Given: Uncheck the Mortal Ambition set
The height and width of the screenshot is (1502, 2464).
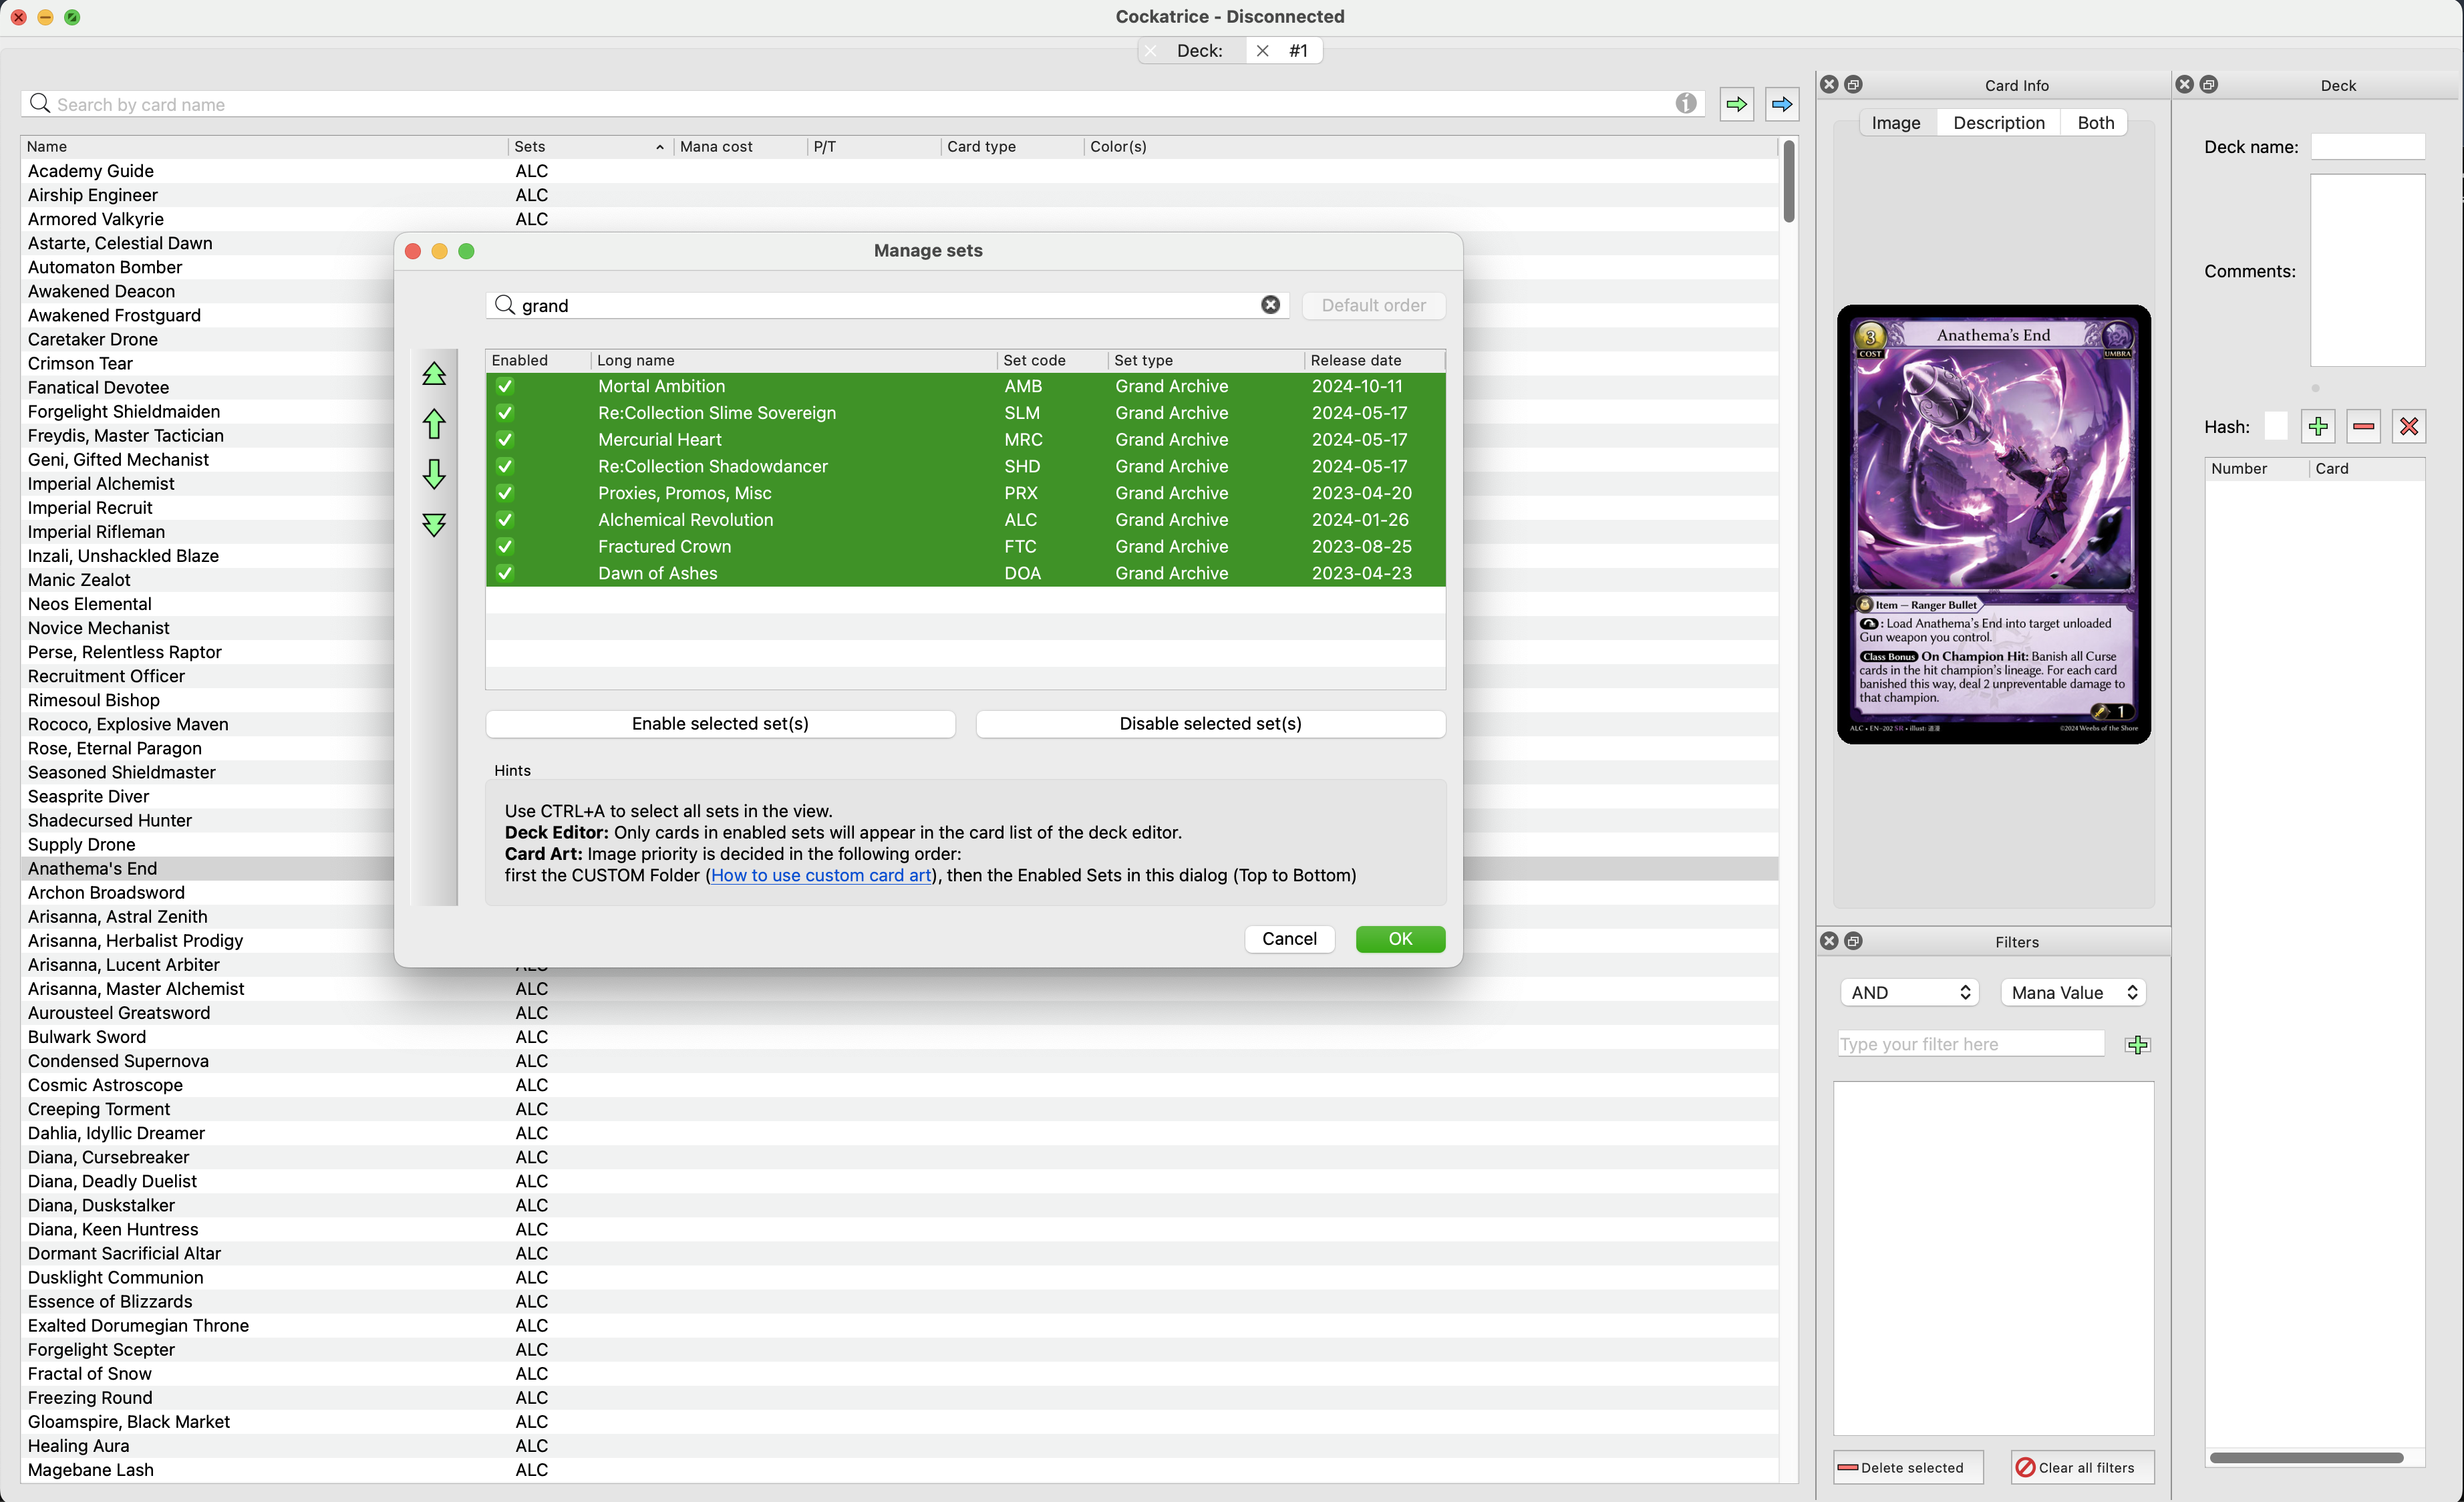Looking at the screenshot, I should (x=505, y=386).
